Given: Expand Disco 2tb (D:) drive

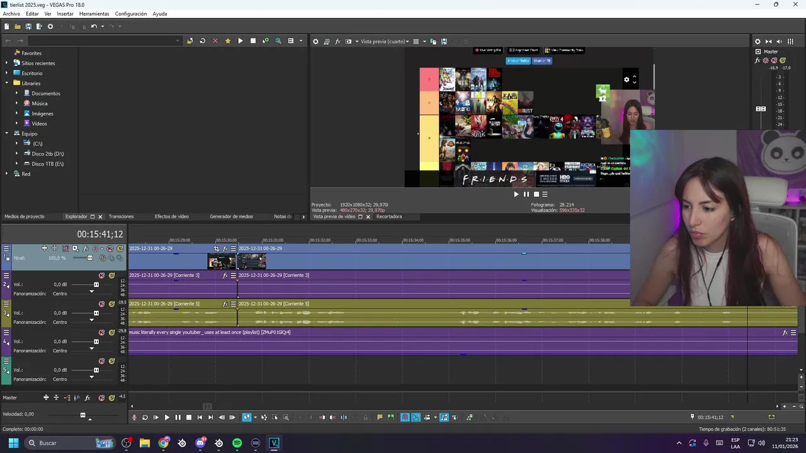Looking at the screenshot, I should click(x=16, y=154).
